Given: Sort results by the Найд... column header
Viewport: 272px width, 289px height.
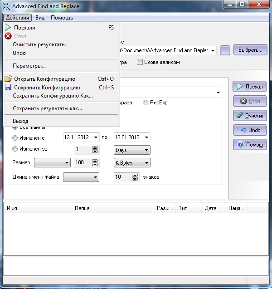Looking at the screenshot, I should coord(236,208).
